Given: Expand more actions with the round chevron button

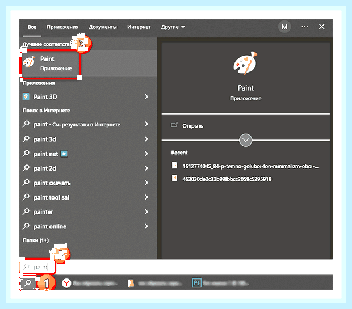Looking at the screenshot, I should coord(246,140).
